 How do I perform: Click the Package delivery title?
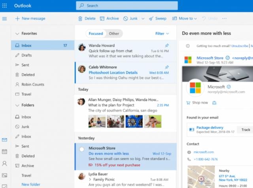[210, 128]
